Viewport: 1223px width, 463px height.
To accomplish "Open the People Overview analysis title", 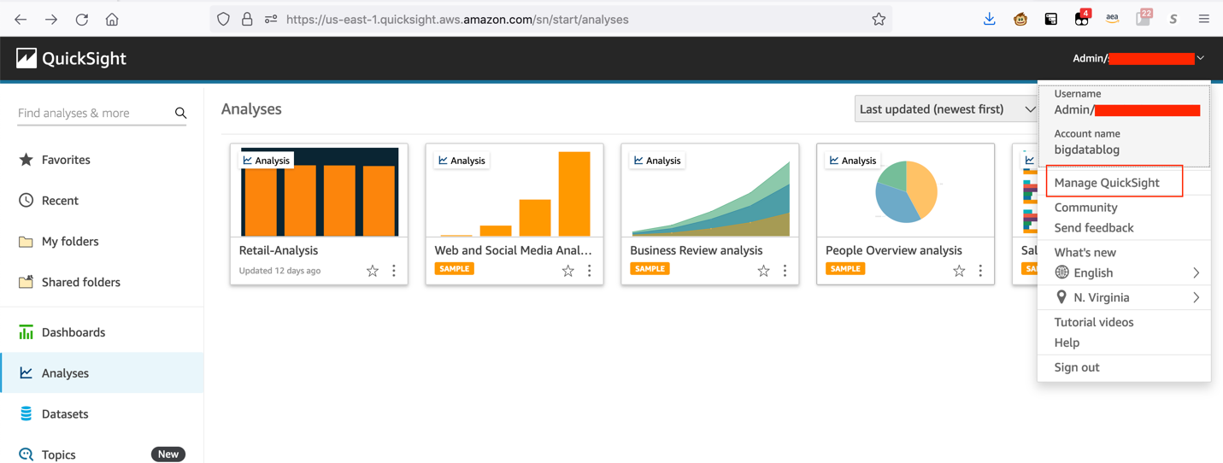I will (x=894, y=250).
